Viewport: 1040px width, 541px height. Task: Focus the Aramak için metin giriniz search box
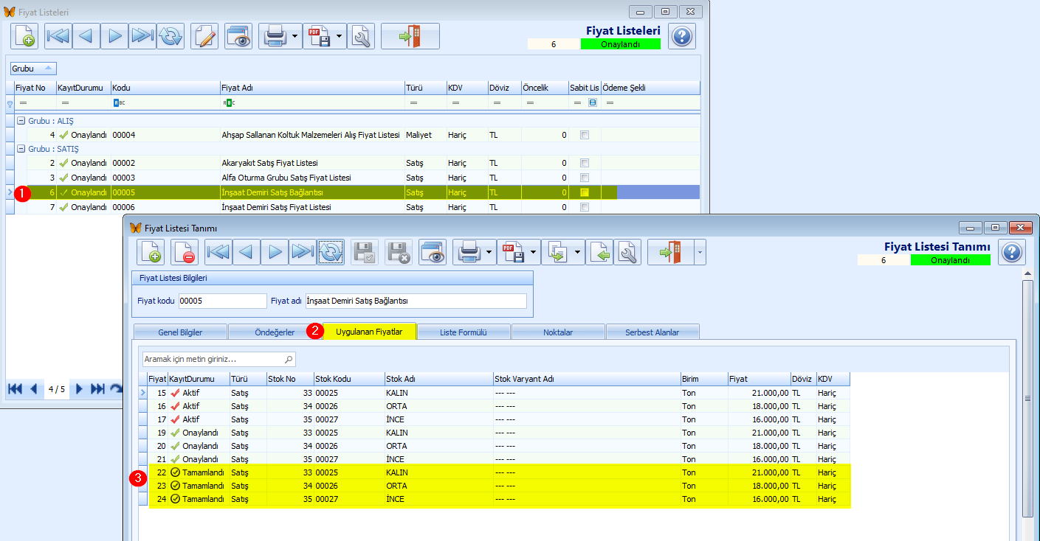(x=218, y=359)
